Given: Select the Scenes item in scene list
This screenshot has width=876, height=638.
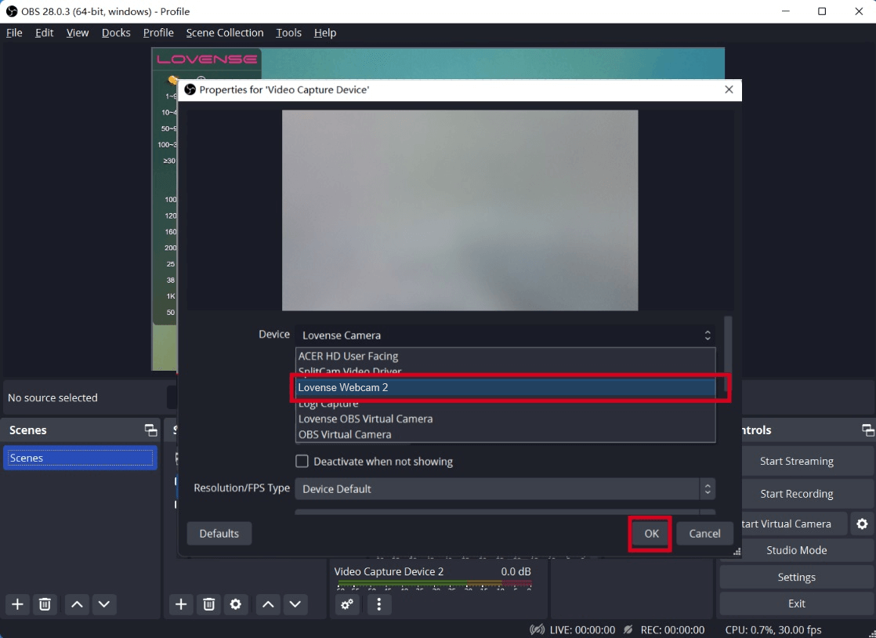Looking at the screenshot, I should 80,459.
